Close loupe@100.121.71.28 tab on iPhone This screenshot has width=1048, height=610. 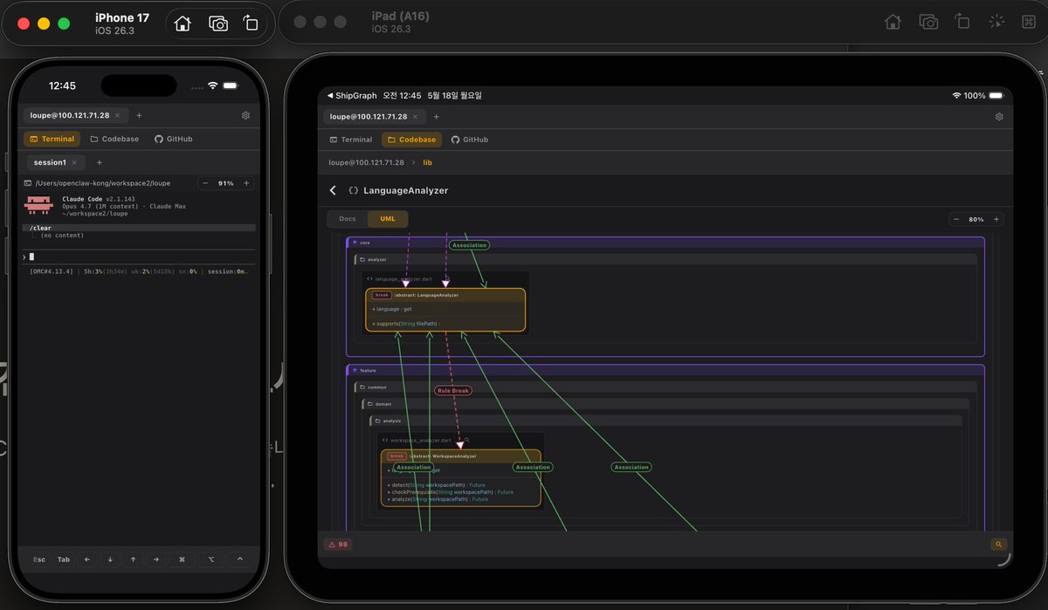pos(117,115)
